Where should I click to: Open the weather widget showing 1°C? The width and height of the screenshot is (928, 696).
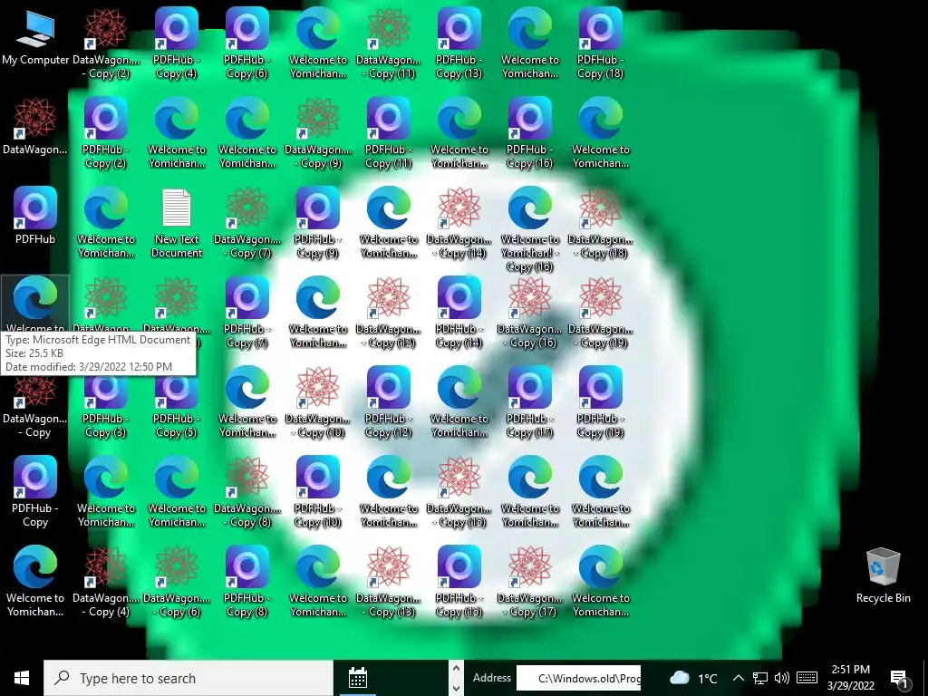[693, 678]
